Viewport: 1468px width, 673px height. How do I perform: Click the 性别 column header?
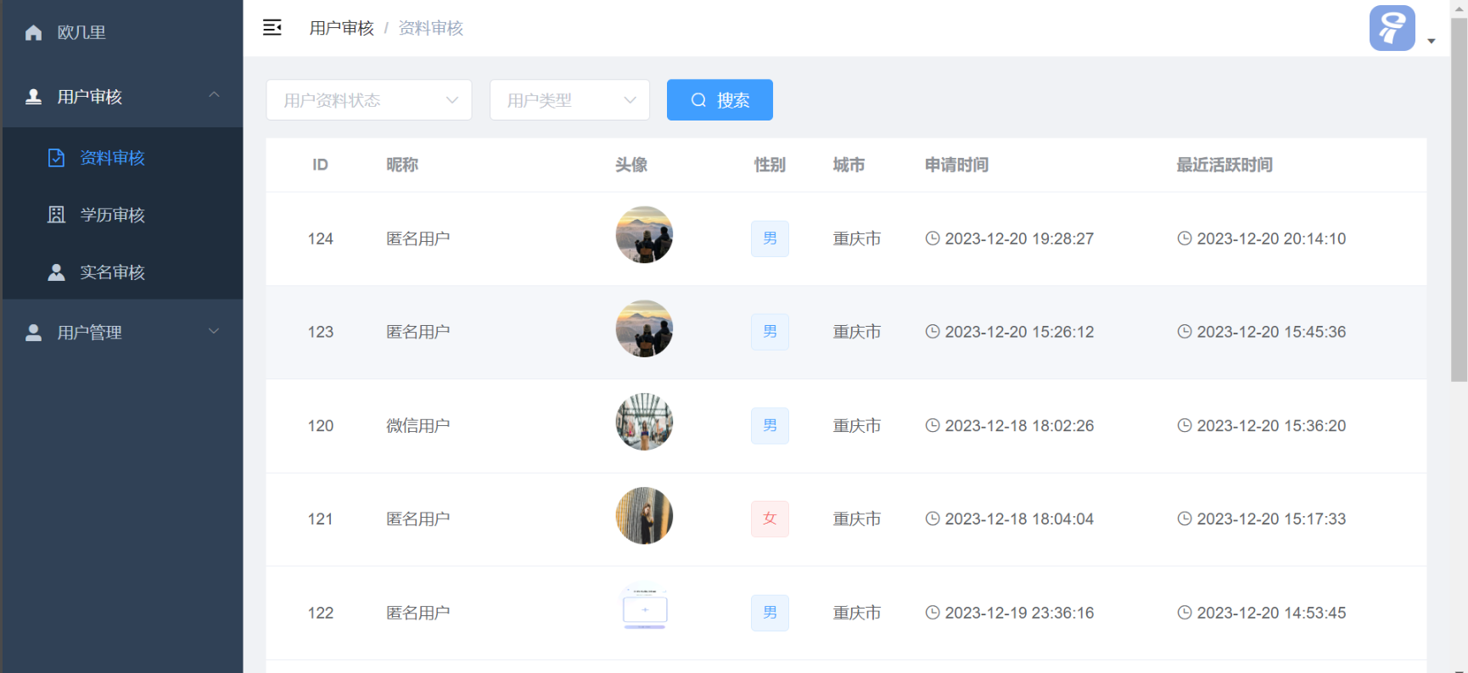770,165
